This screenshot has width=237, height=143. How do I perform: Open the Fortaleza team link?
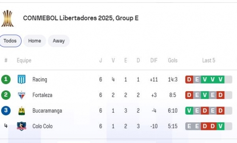click(x=42, y=95)
